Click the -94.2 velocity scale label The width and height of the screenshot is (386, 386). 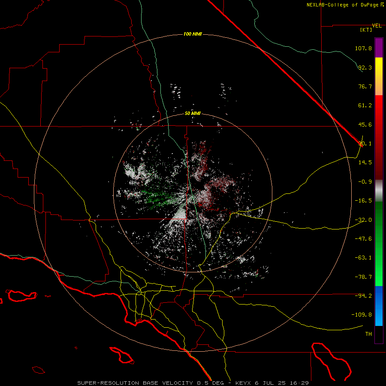363,296
